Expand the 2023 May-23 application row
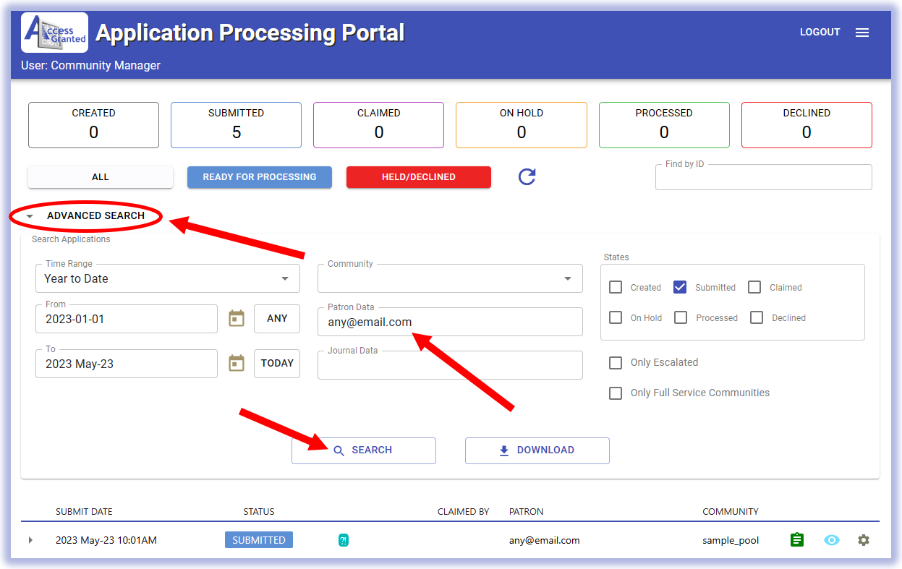The height and width of the screenshot is (569, 902). pyautogui.click(x=30, y=540)
